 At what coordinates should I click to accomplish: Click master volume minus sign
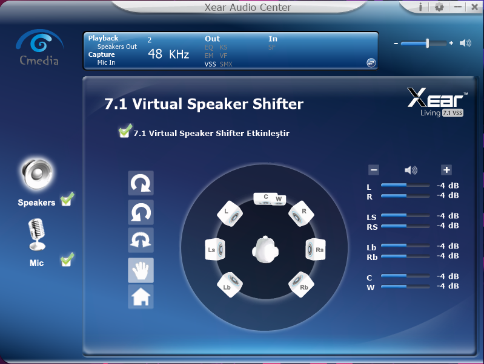(x=396, y=44)
